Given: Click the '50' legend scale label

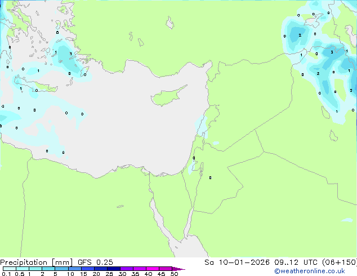Looking at the screenshot, I should tap(174, 274).
